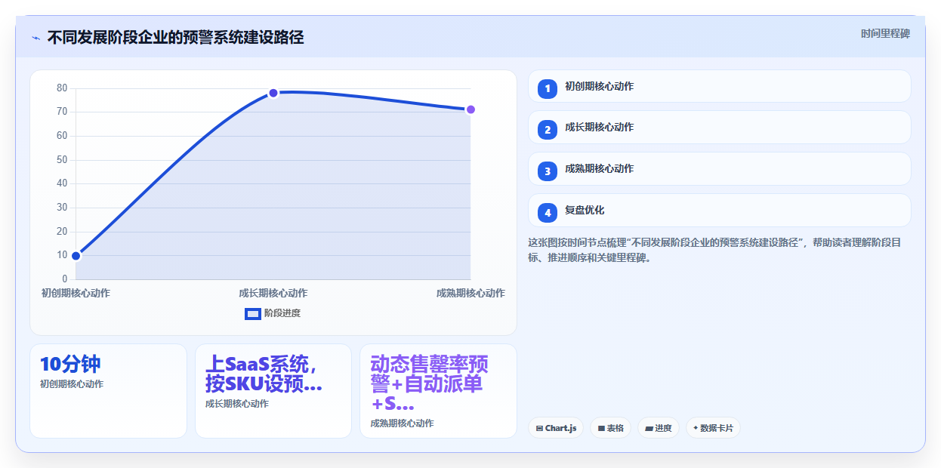Click the x-axis label 成长期核心动作
The height and width of the screenshot is (468, 941).
273,293
